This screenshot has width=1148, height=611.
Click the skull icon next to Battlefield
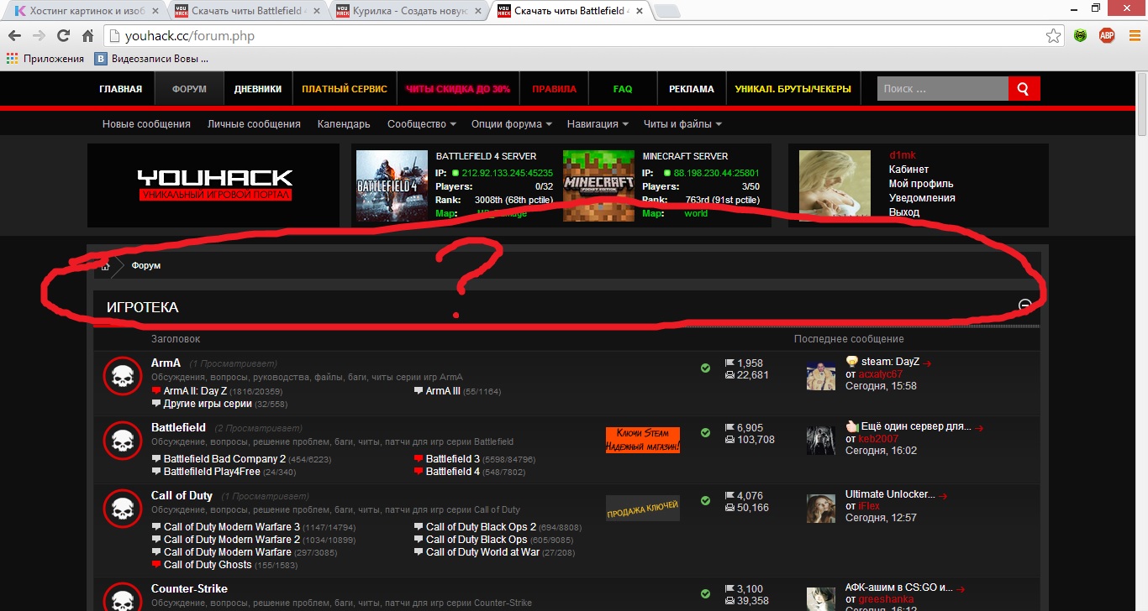pyautogui.click(x=123, y=441)
